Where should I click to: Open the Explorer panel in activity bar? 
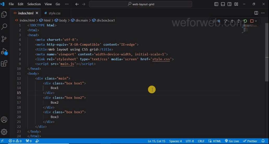(4, 15)
